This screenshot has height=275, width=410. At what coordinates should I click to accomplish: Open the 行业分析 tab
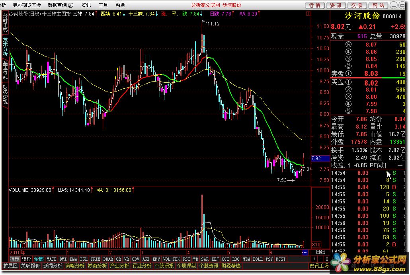pyautogui.click(x=142, y=266)
